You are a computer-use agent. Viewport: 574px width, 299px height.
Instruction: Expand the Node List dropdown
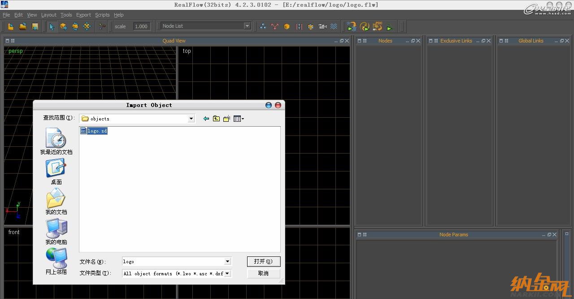(247, 26)
